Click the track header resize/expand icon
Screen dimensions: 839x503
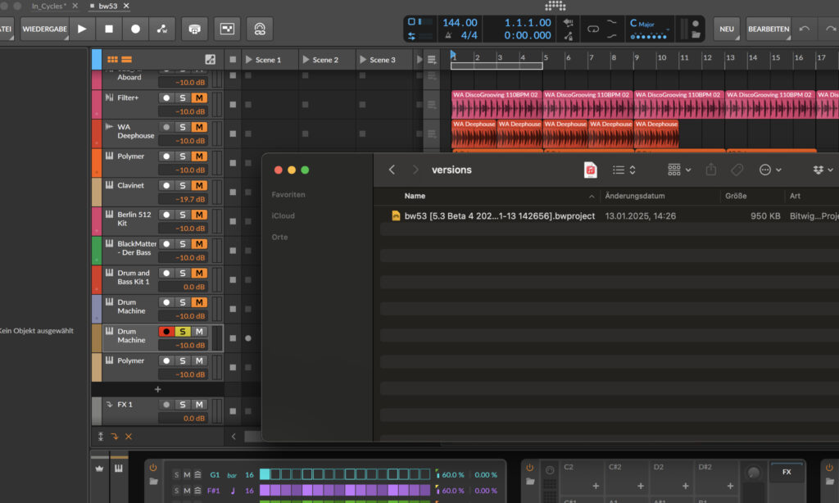tap(211, 60)
